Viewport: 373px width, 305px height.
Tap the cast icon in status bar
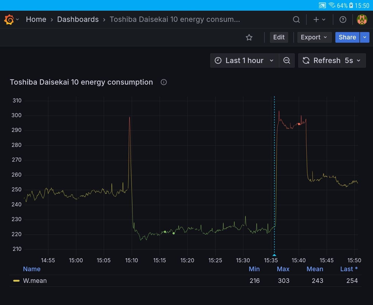pyautogui.click(x=322, y=5)
